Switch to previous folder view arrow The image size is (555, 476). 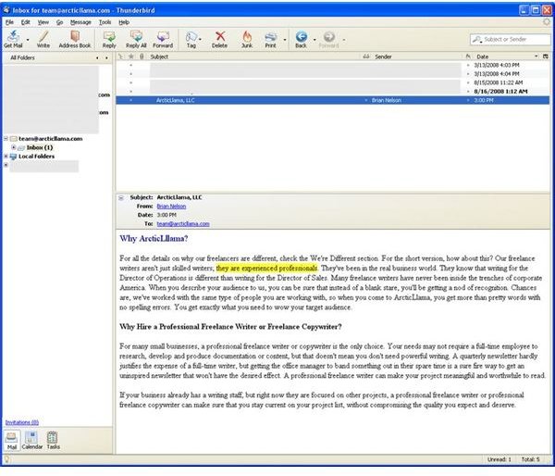(97, 57)
